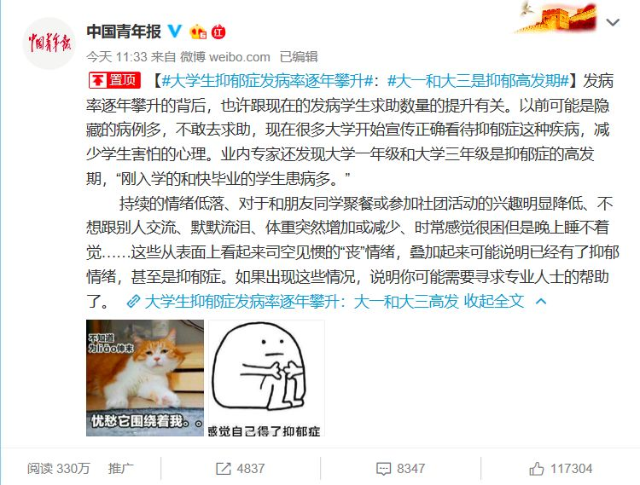Click the repost share icon
The height and width of the screenshot is (485, 640).
224,469
